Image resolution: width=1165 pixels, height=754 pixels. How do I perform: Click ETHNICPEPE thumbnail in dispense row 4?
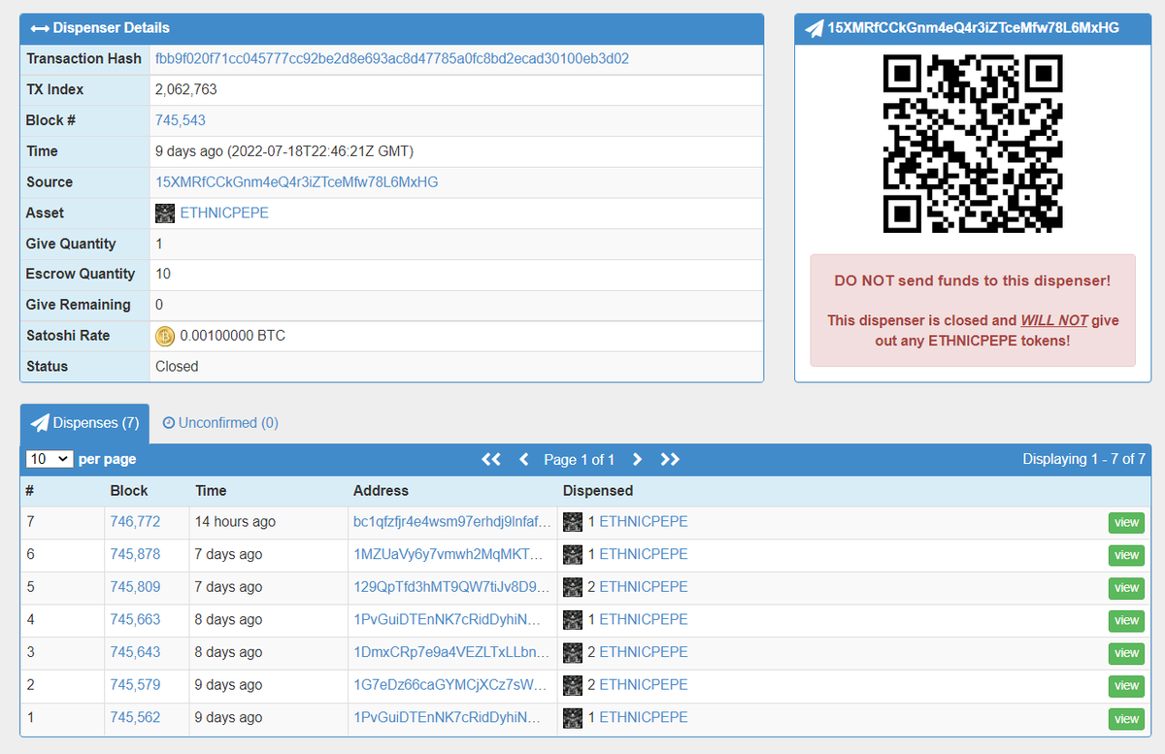[x=573, y=620]
